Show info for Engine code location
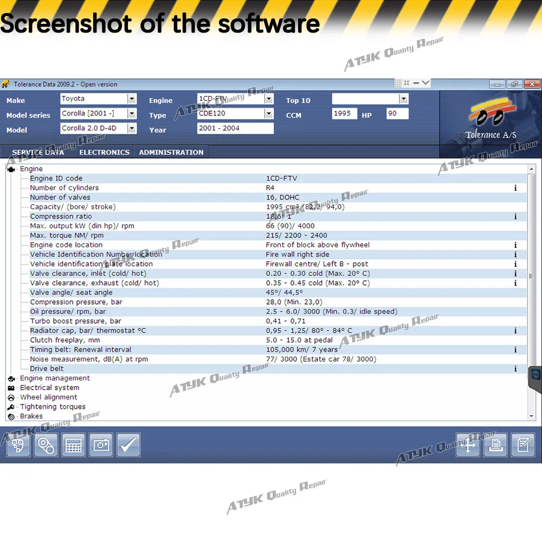 click(x=515, y=245)
